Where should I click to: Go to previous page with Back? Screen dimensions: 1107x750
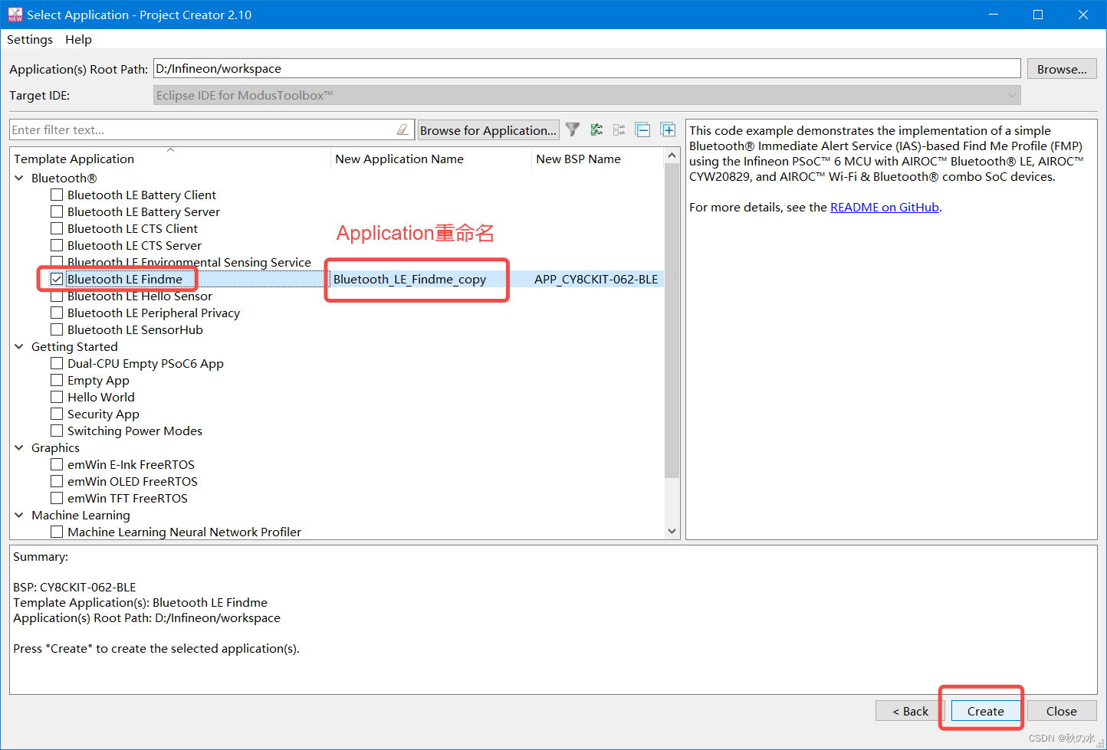tap(910, 711)
